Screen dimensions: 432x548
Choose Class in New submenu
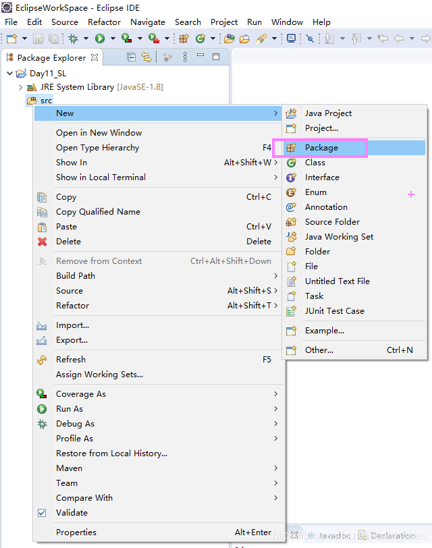pyautogui.click(x=354, y=163)
